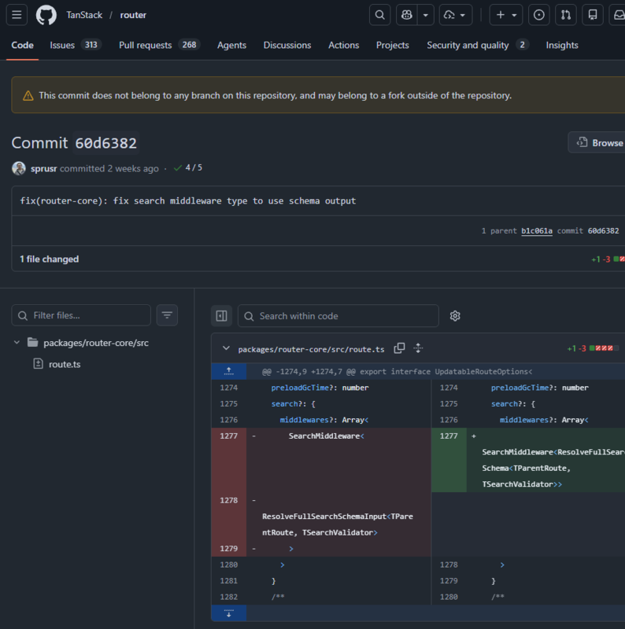
Task: Open the file filter options button
Action: click(167, 315)
